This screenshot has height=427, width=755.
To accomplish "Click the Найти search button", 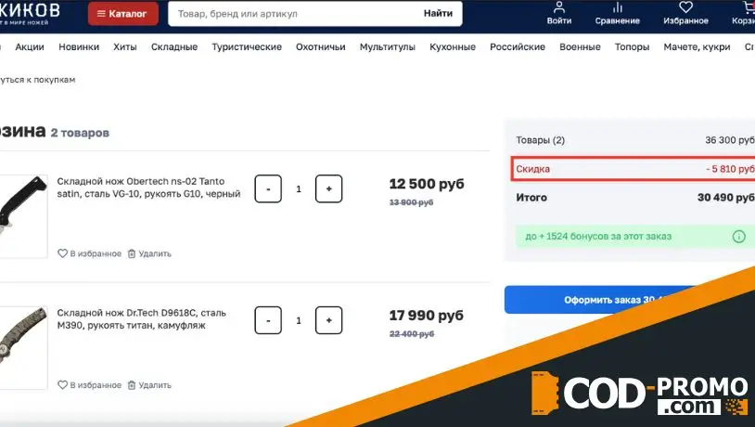I will [438, 14].
